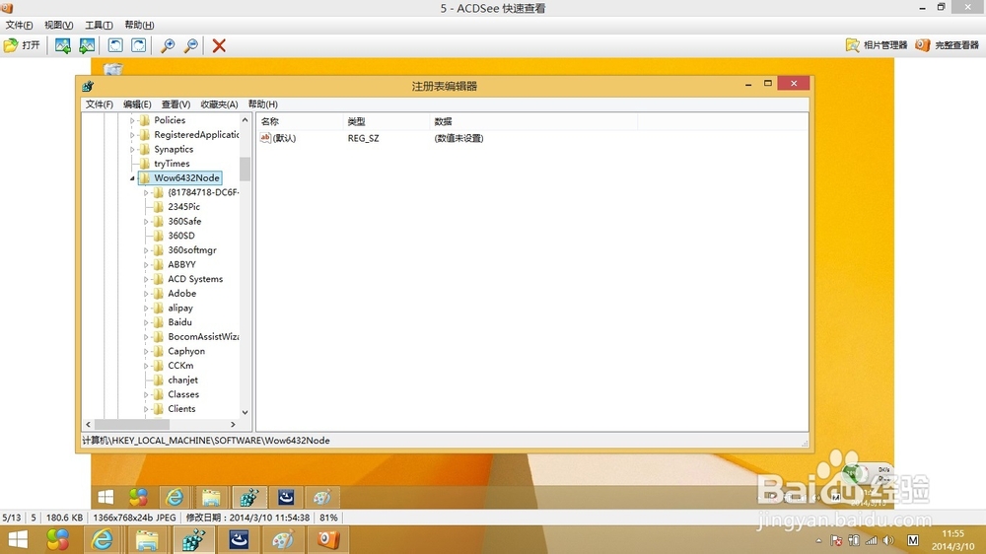Rotate the image counterclockwise

[x=115, y=45]
